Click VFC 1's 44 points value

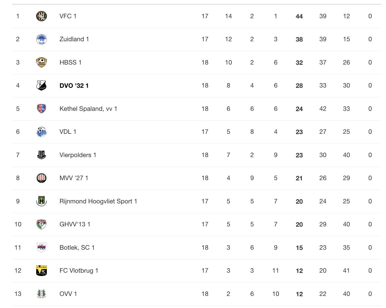coord(299,16)
